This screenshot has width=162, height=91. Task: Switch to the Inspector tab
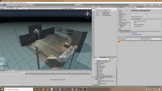pos(121,7)
